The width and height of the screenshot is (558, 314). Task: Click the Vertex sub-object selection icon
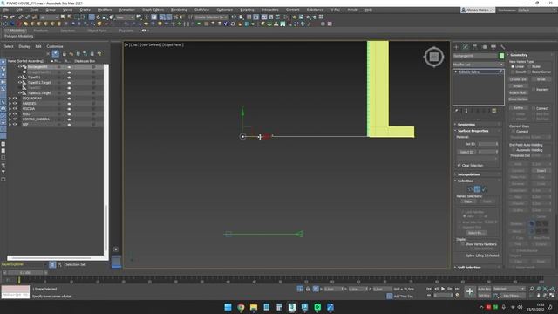[x=470, y=189]
